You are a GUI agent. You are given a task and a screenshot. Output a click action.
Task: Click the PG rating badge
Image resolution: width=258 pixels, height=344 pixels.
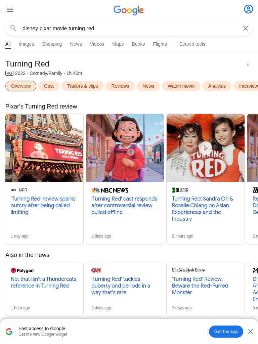9,73
